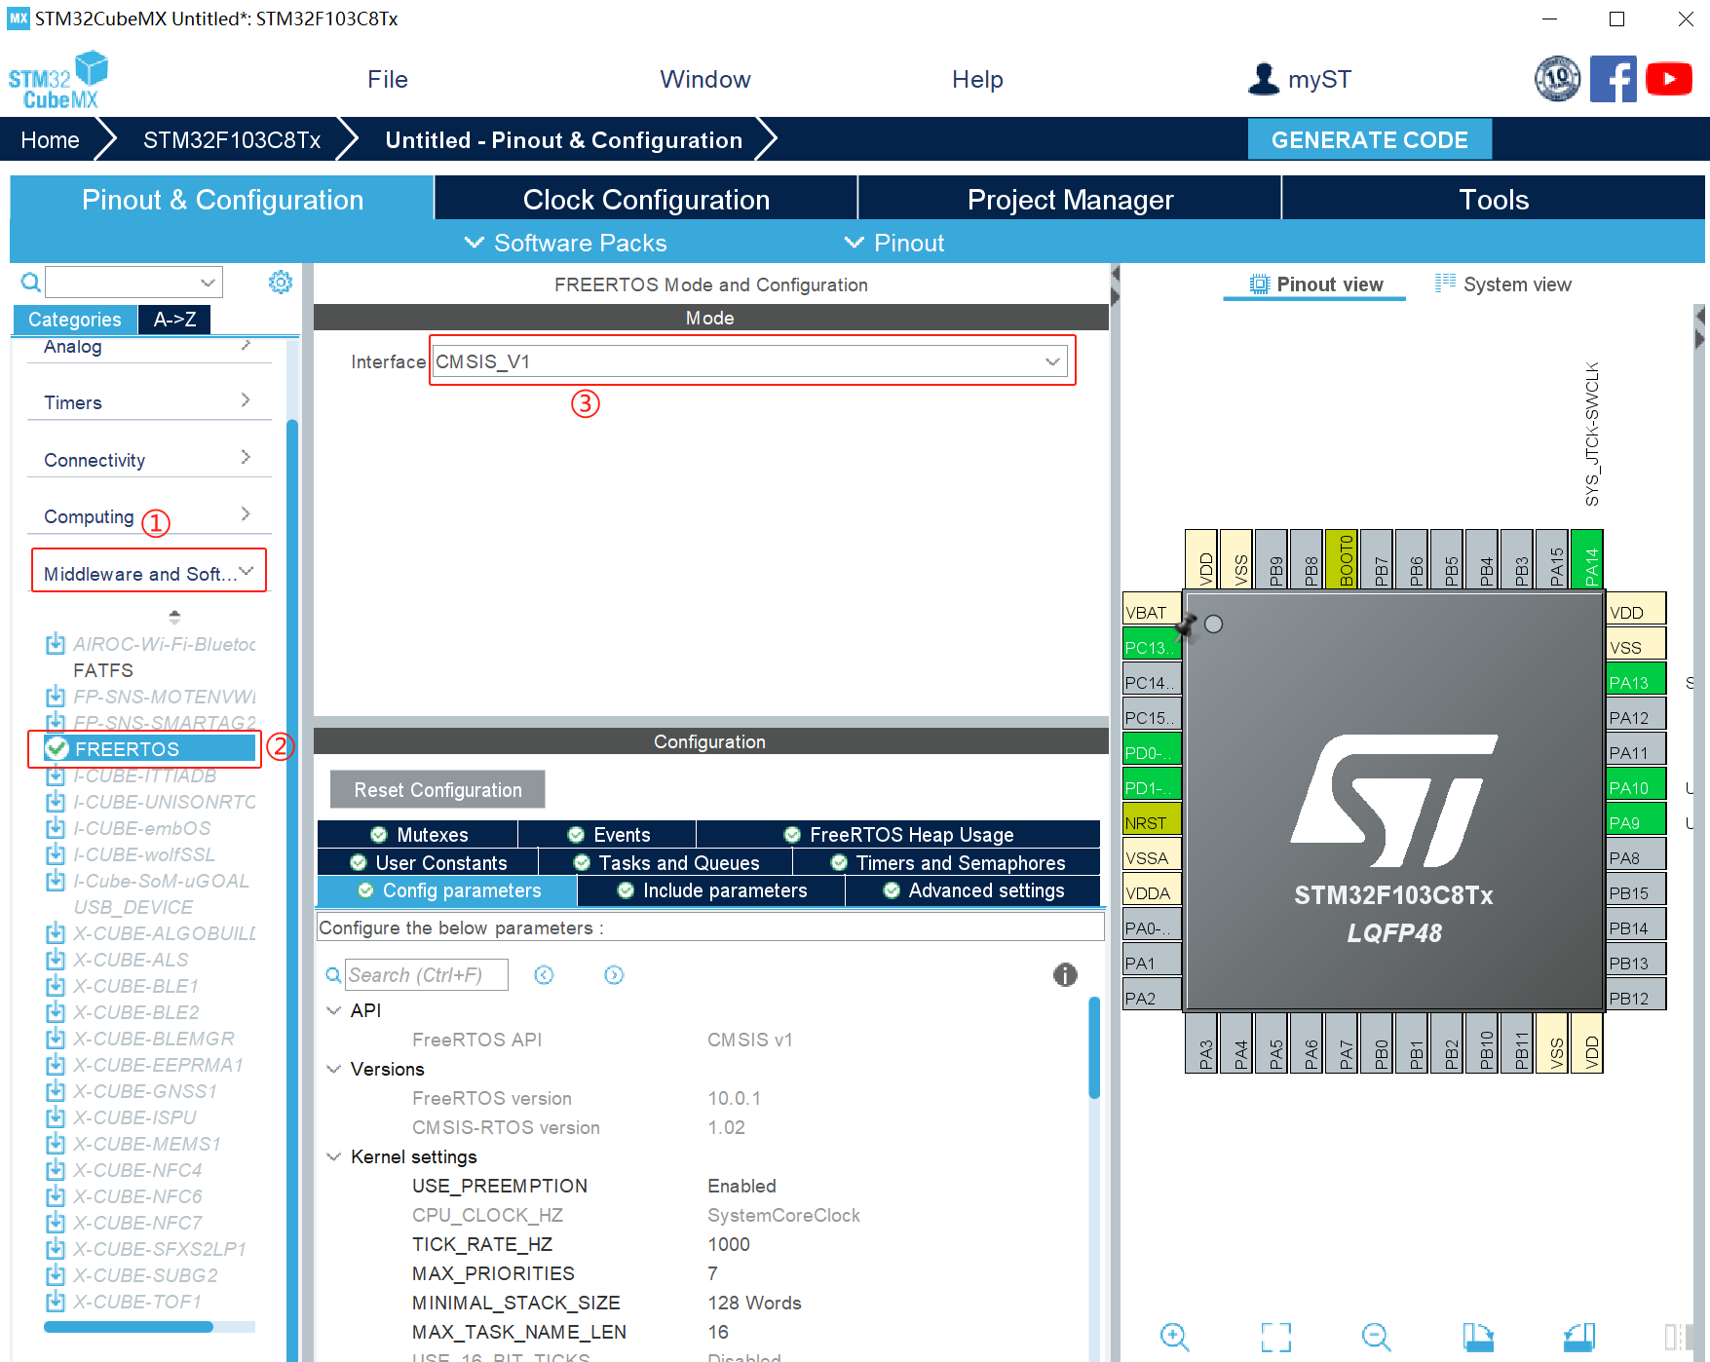This screenshot has height=1362, width=1710.
Task: Open the Help menu
Action: click(977, 80)
